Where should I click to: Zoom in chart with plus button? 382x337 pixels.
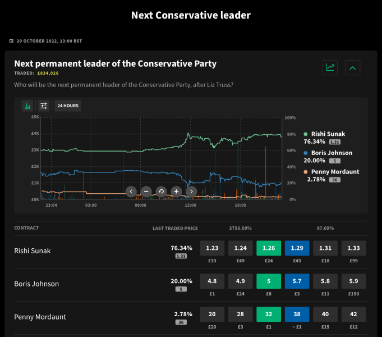pyautogui.click(x=176, y=192)
